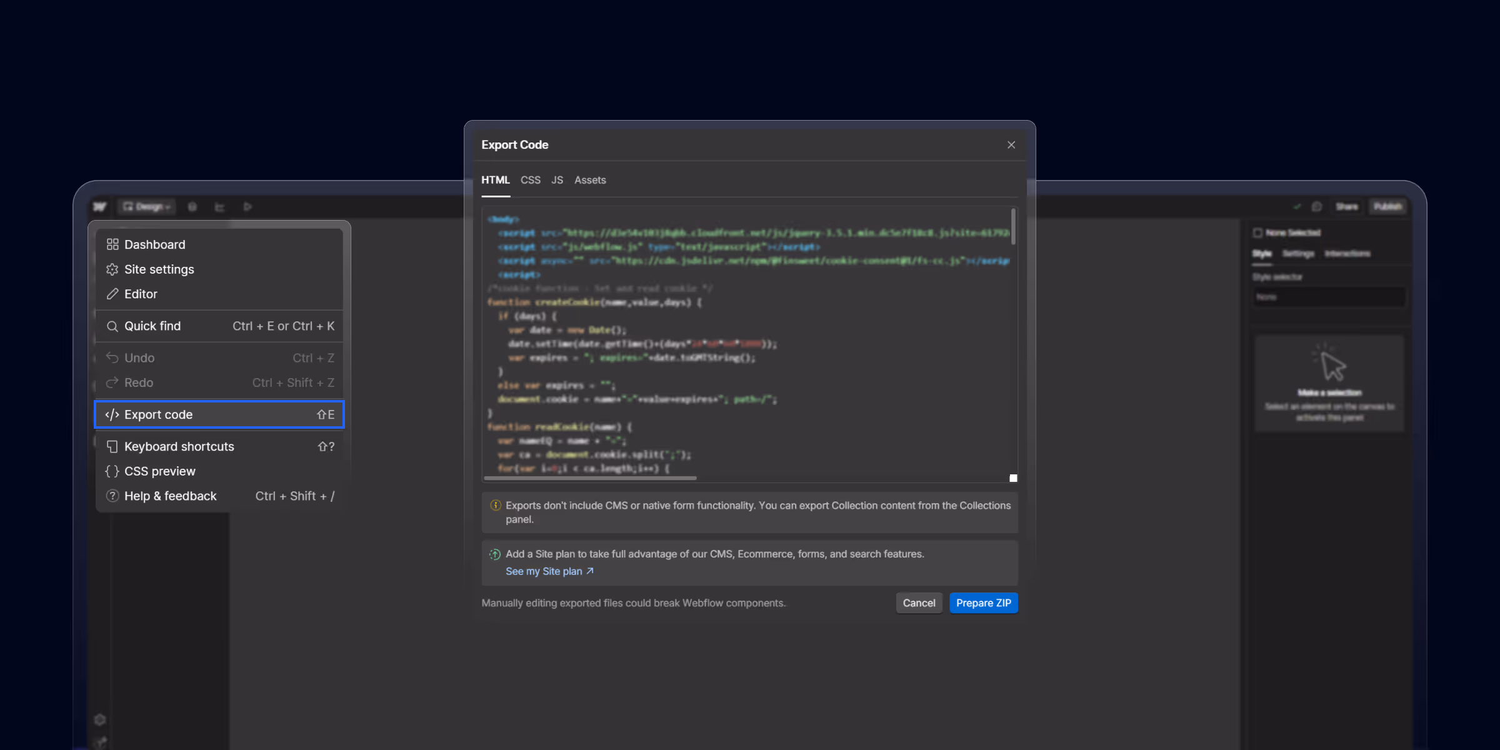This screenshot has width=1500, height=750.
Task: Click the Undo arrow icon
Action: [x=112, y=357]
